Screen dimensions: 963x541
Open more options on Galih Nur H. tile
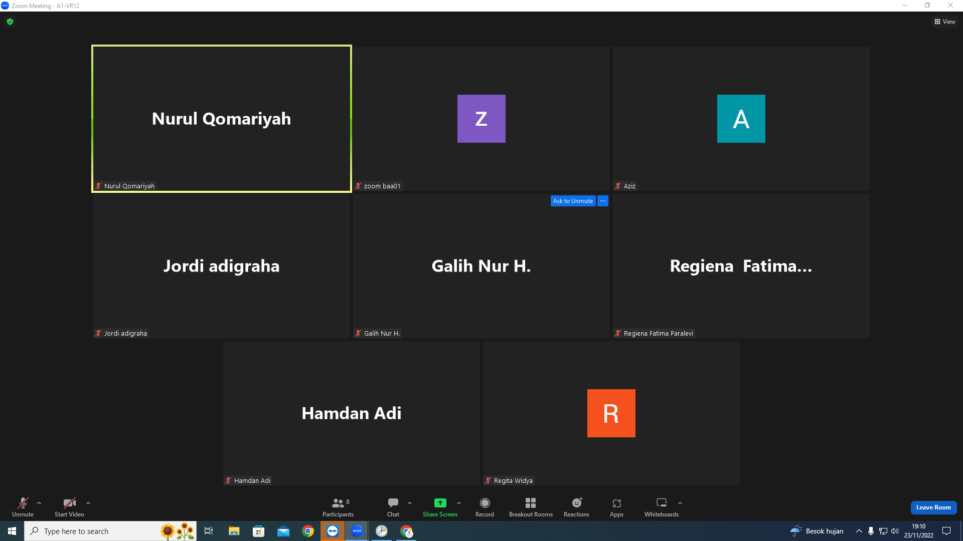pyautogui.click(x=603, y=201)
